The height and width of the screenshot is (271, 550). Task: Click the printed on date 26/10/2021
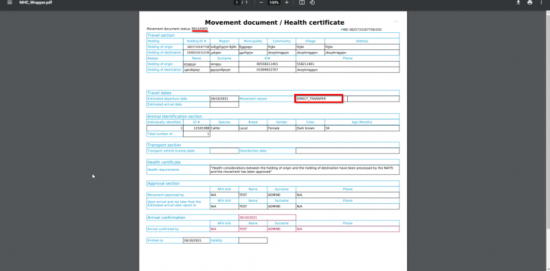(x=193, y=241)
